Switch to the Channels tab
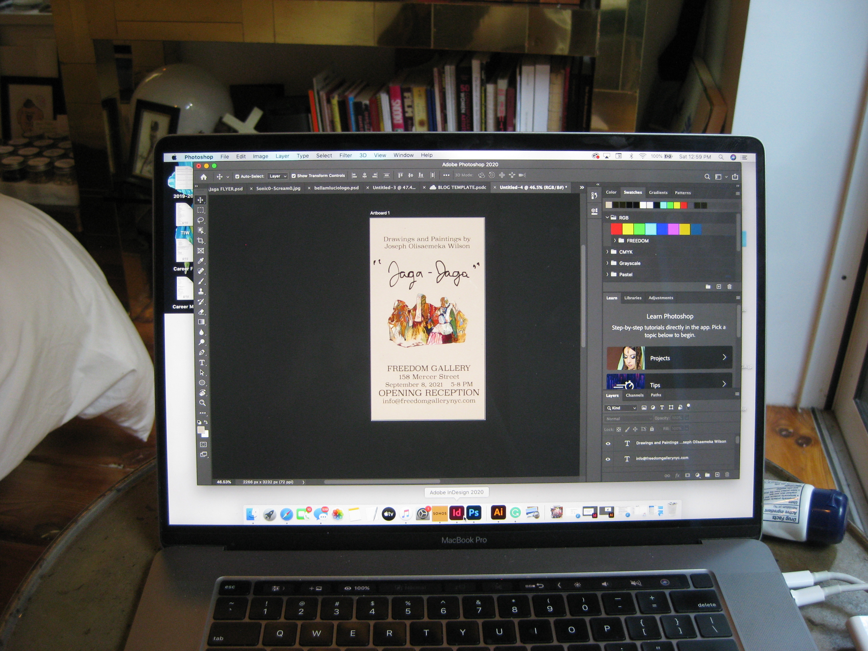The image size is (868, 651). (634, 395)
